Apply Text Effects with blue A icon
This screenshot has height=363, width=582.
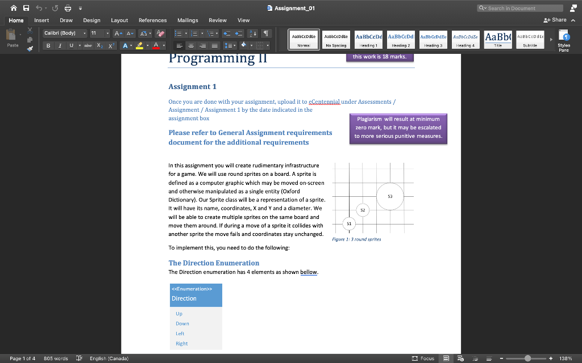(x=125, y=45)
